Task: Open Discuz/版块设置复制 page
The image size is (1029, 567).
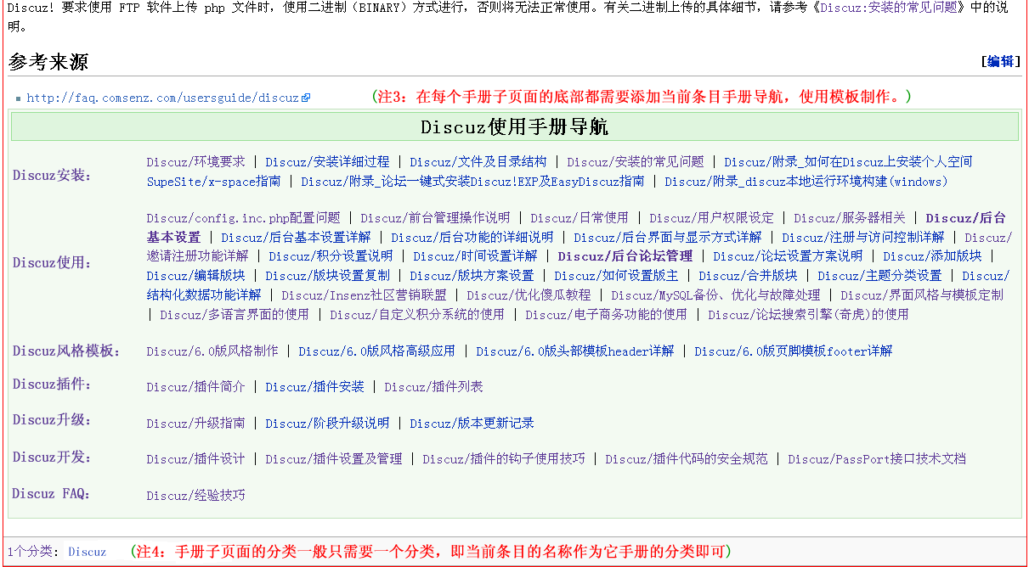Action: (327, 275)
